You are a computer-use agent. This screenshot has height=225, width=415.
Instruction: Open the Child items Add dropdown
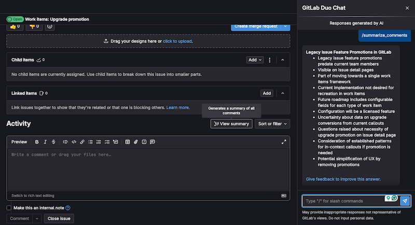[x=255, y=60]
